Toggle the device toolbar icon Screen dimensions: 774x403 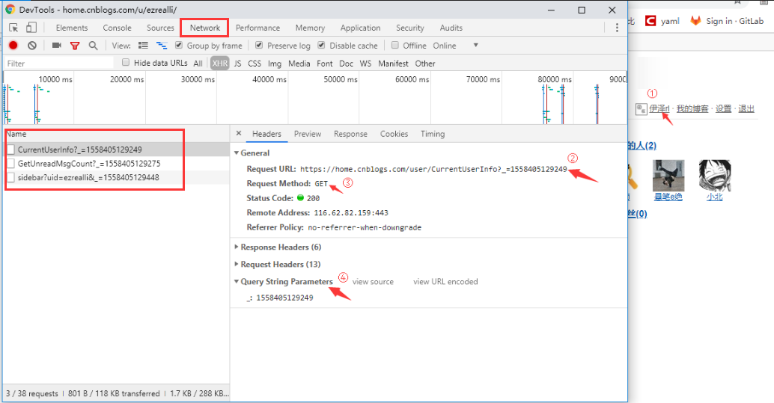coord(31,28)
